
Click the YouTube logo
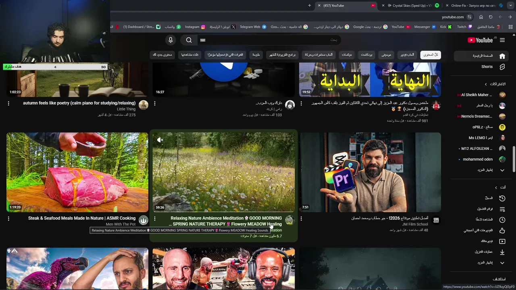point(480,40)
